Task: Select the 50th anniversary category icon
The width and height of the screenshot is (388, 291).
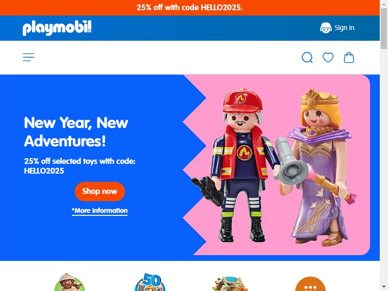Action: 150,282
